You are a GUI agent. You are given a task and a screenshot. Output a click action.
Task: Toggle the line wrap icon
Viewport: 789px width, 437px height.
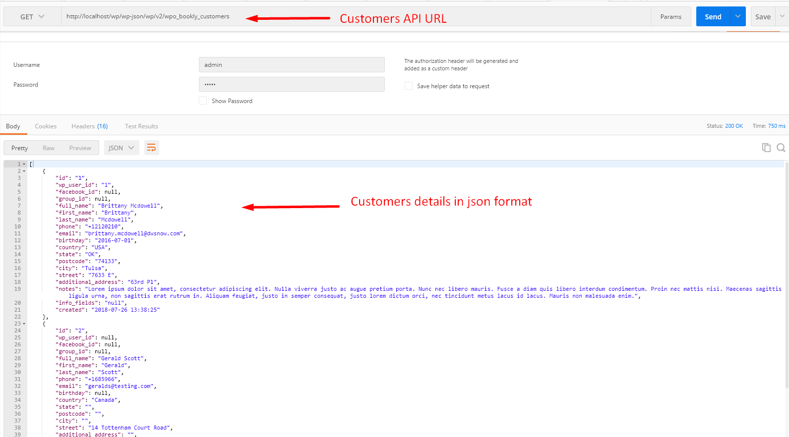click(x=152, y=148)
